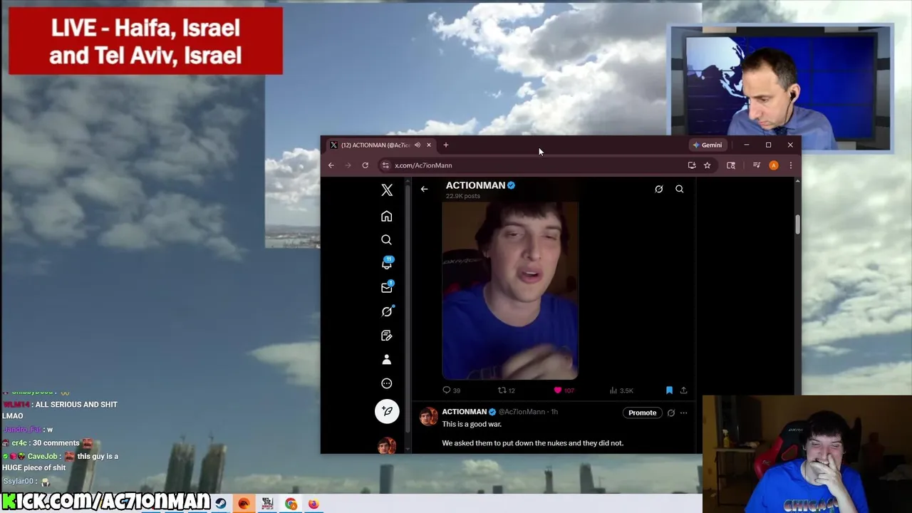Click the browser forward arrow

348,165
